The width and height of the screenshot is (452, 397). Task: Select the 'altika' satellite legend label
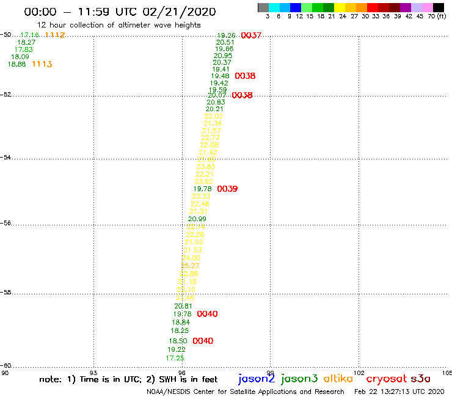coord(338,378)
